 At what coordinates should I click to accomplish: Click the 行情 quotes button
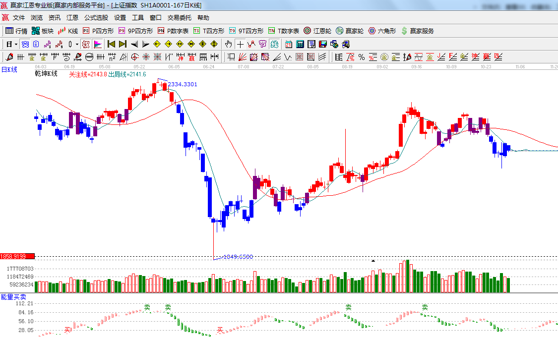coord(16,31)
